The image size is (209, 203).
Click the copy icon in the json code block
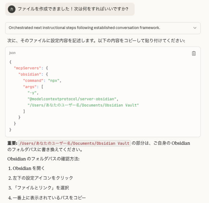coord(194,53)
